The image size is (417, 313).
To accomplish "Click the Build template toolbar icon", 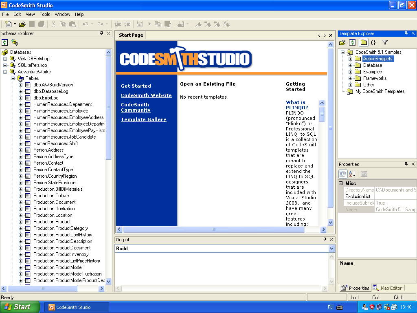I will pyautogui.click(x=140, y=24).
